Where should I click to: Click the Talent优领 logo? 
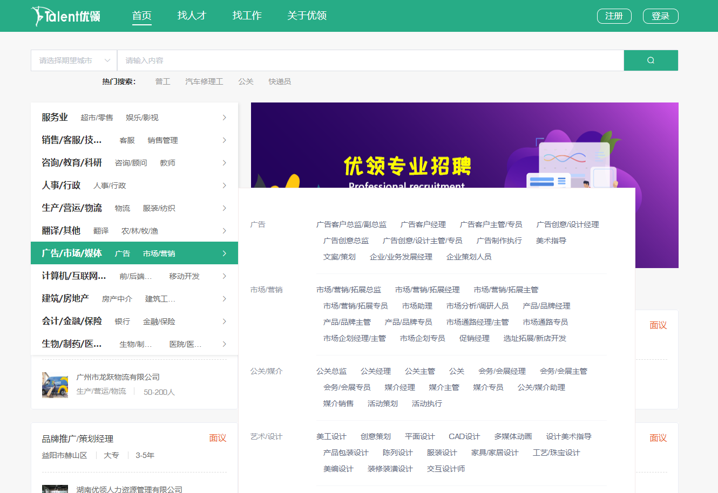(66, 16)
